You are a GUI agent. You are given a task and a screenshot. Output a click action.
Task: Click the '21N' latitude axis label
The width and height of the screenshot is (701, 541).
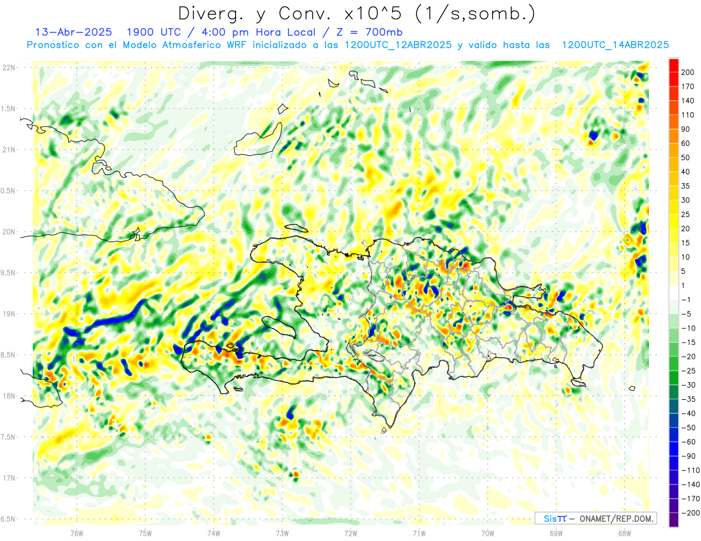pyautogui.click(x=9, y=150)
